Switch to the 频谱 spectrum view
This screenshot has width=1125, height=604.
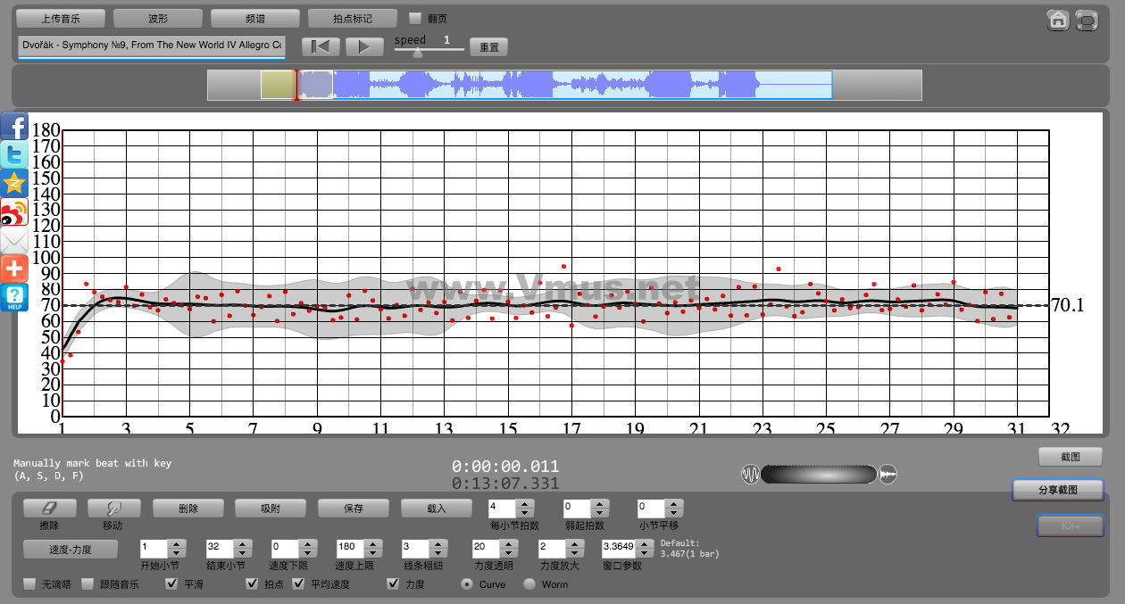[255, 18]
